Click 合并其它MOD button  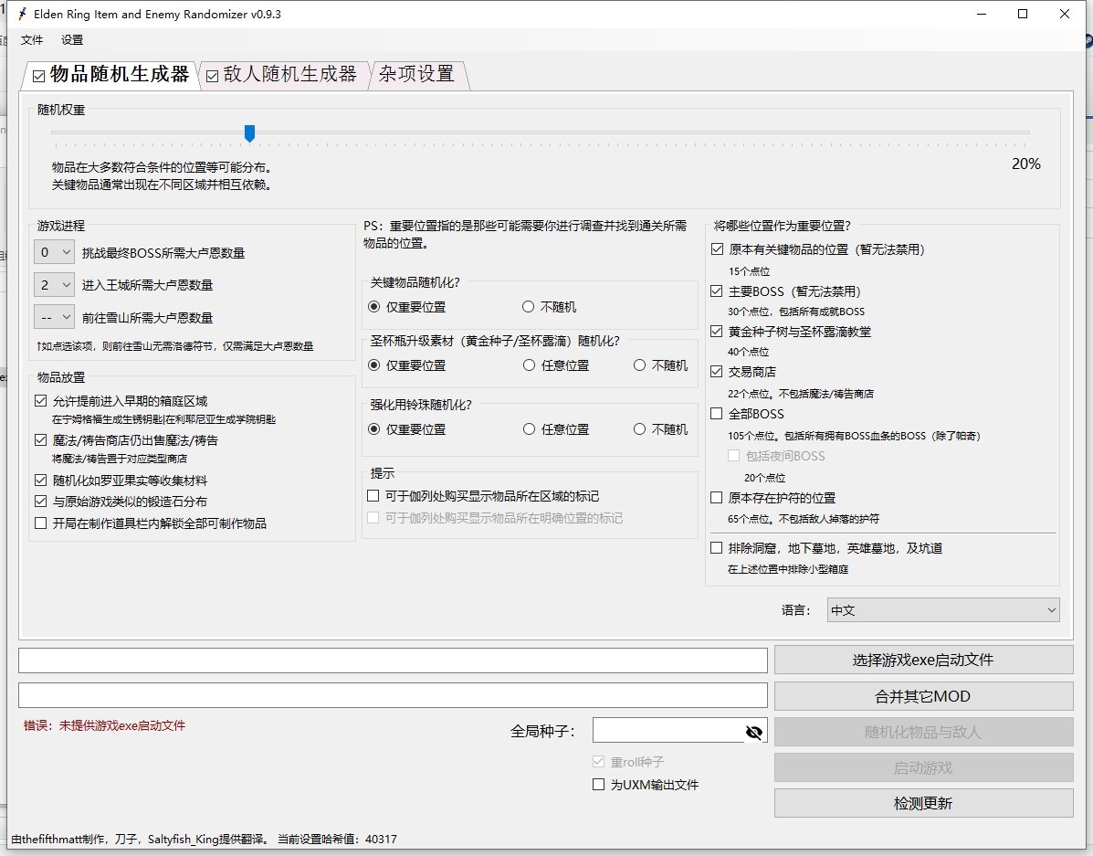(923, 696)
